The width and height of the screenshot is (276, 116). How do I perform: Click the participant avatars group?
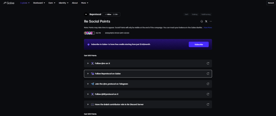pos(89,33)
